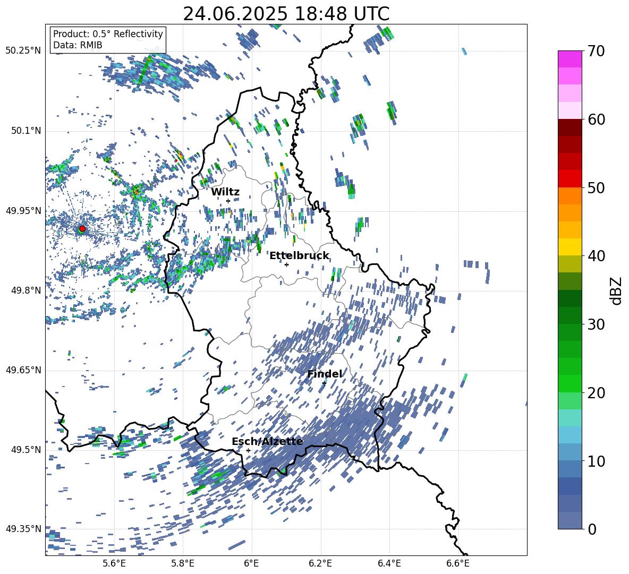
Task: Click the 49.95°N latitude label
Action: [x=23, y=211]
